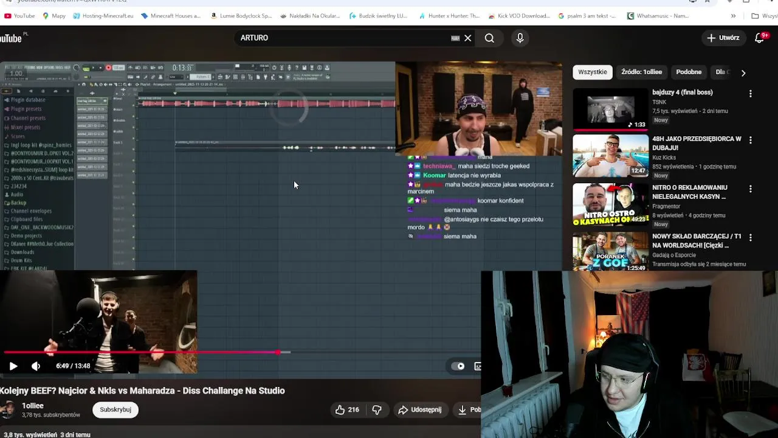Open the Budzik świetlny bookmark

(378, 16)
